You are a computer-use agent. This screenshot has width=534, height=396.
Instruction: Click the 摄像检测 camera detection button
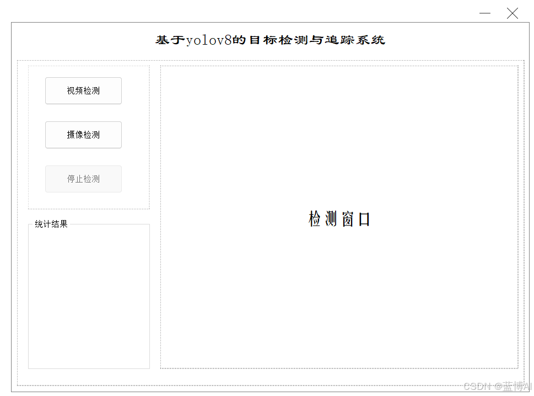pyautogui.click(x=83, y=135)
